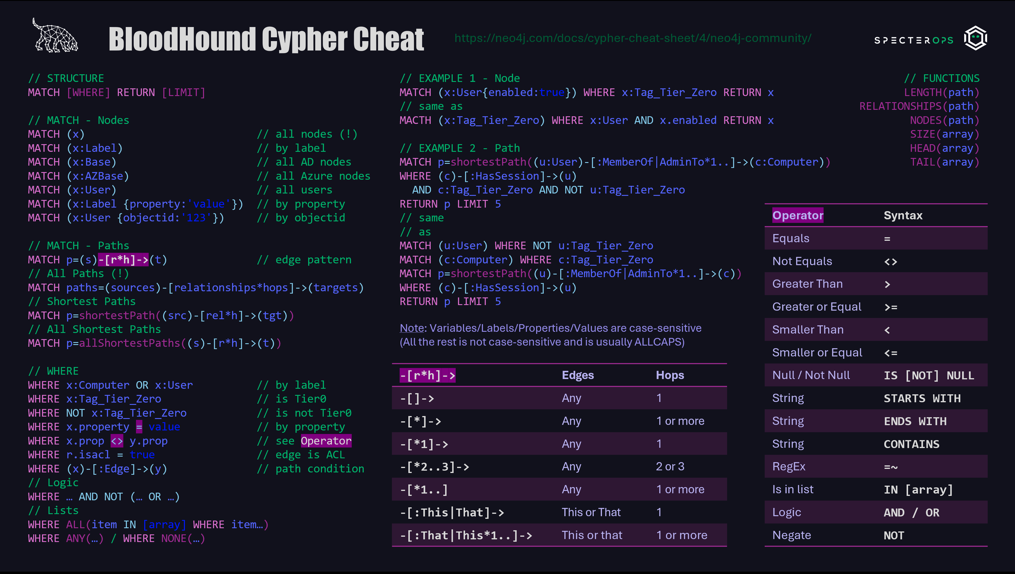The width and height of the screenshot is (1015, 574).
Task: Select the Syntax column header
Action: coord(902,215)
